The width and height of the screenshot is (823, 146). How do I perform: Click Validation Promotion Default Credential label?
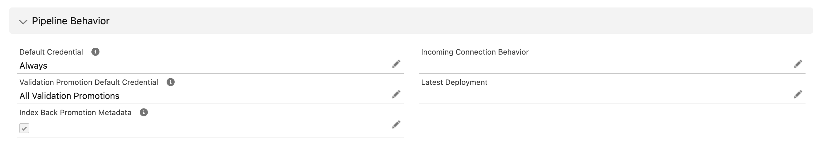[89, 82]
